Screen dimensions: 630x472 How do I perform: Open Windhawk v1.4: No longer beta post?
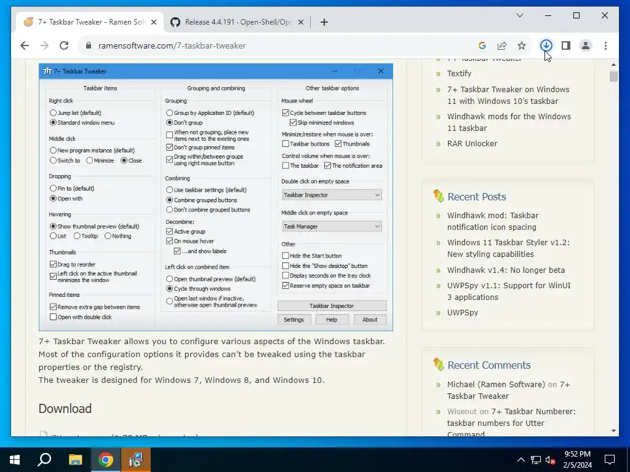tap(506, 270)
